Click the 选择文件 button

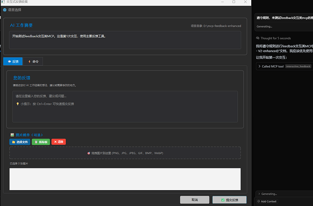(x=20, y=142)
